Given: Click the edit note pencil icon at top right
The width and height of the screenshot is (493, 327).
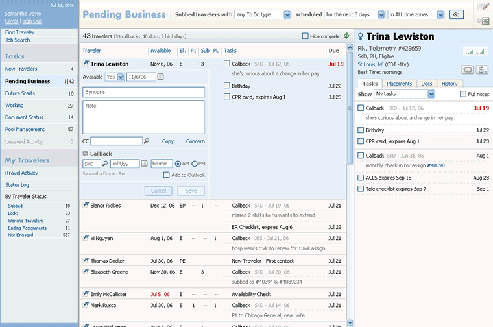Looking at the screenshot, I should click(483, 6).
